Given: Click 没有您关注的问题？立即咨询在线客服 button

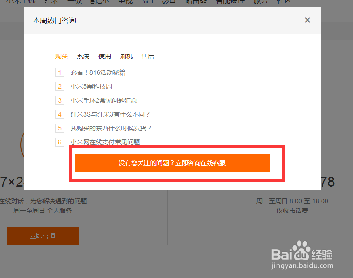Looking at the screenshot, I should (172, 163).
